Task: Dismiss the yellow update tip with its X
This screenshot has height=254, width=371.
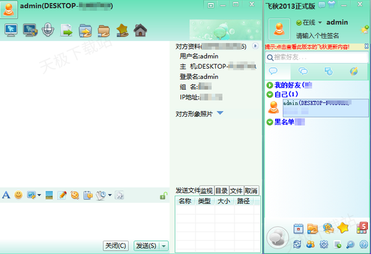Action: pyautogui.click(x=367, y=46)
